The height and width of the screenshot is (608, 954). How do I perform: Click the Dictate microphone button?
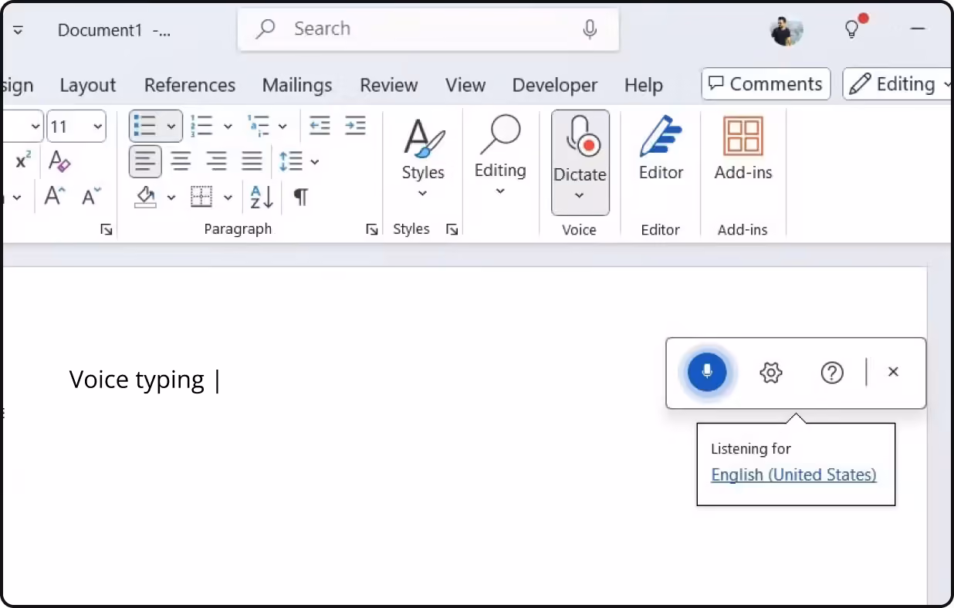580,147
